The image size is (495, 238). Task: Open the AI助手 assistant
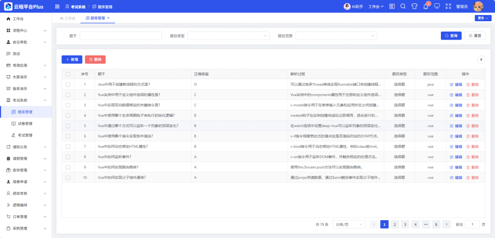[x=353, y=7]
